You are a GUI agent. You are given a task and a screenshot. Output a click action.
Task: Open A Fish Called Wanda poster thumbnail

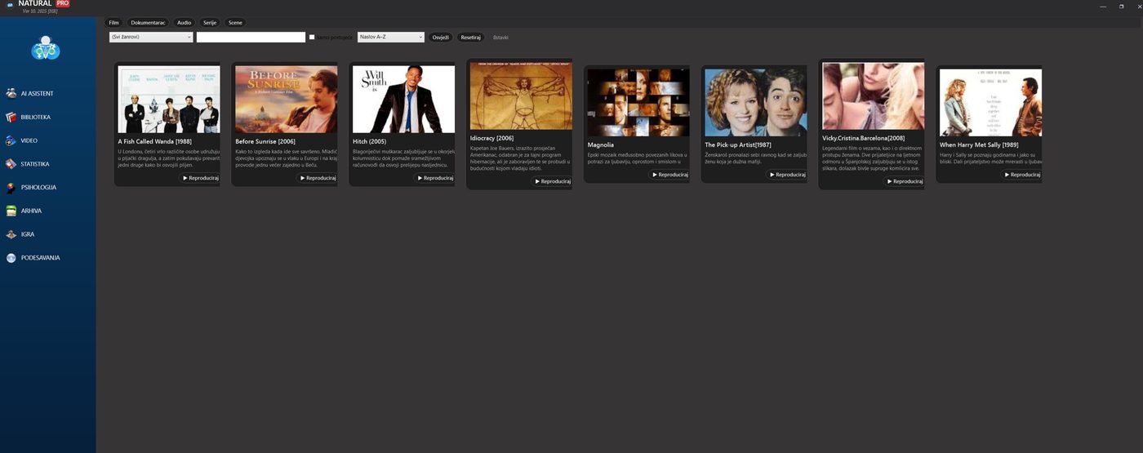click(x=169, y=99)
